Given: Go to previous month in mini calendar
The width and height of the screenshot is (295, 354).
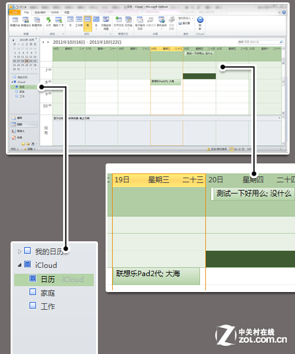Looking at the screenshot, I should (x=13, y=40).
